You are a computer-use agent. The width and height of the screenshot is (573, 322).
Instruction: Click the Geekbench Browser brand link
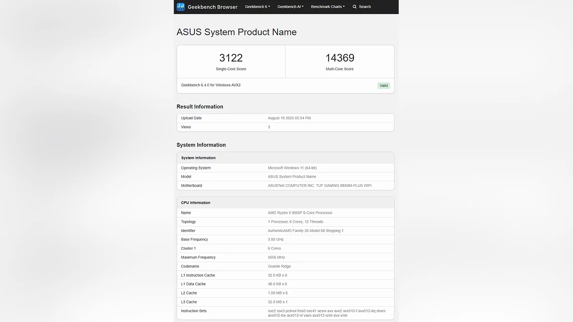pos(212,7)
